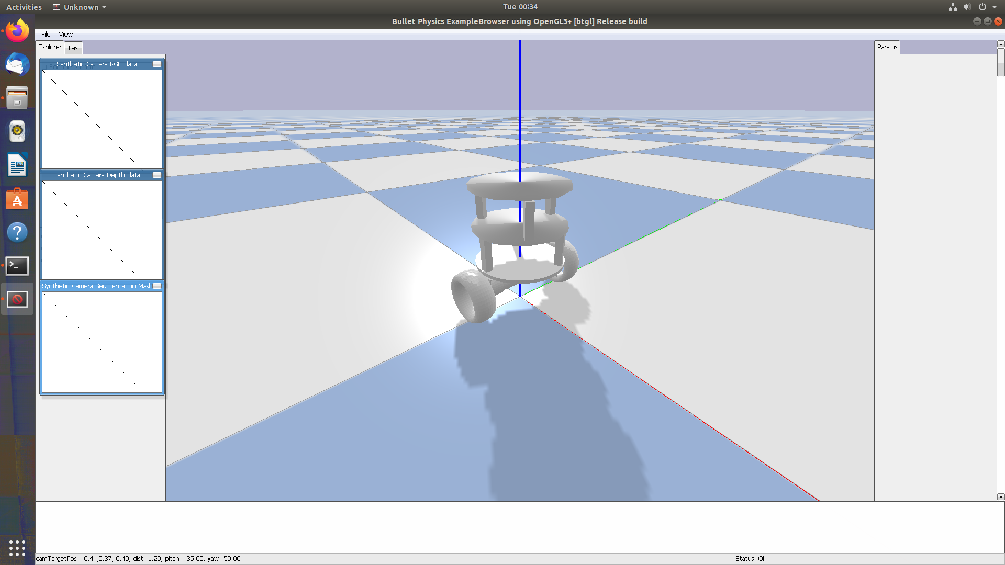Open LibreOffice Writer from the dock
The image size is (1005, 565).
tap(17, 166)
